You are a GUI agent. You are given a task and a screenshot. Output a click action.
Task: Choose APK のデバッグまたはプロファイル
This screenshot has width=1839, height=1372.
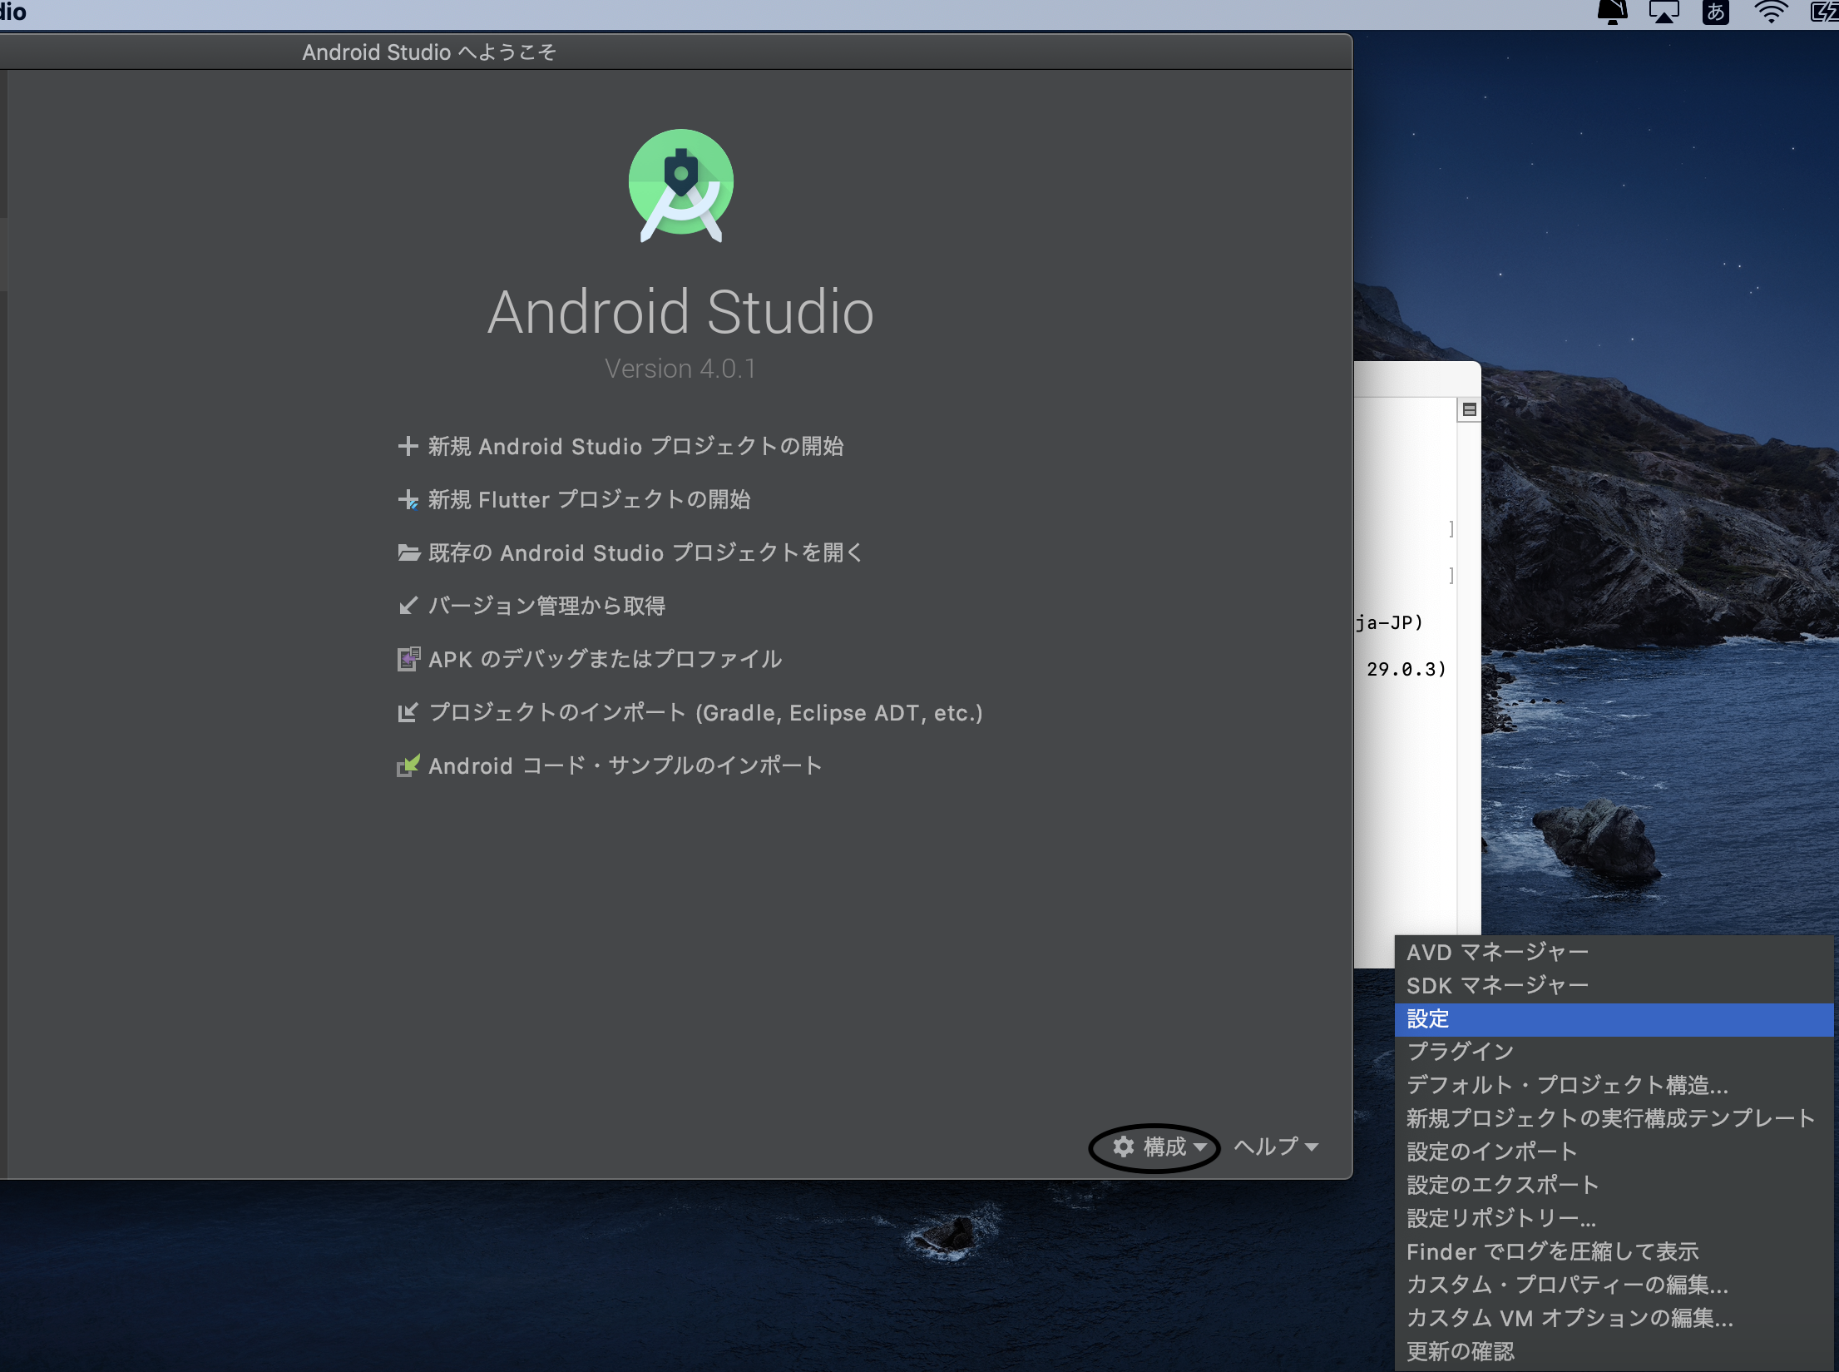coord(606,659)
